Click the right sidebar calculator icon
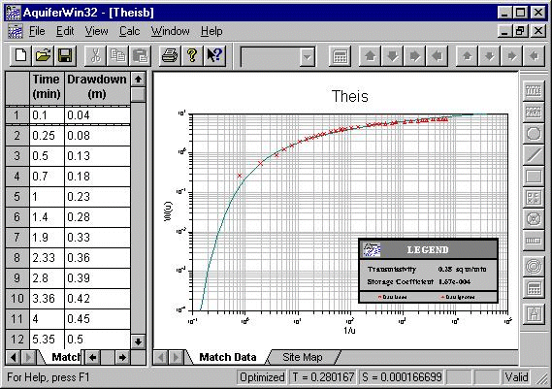Viewport: 552px width, 389px height. click(x=534, y=289)
